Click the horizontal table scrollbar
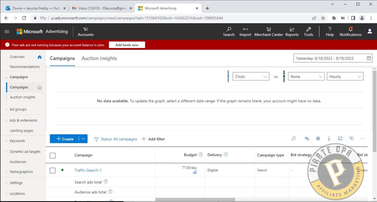 [195, 199]
